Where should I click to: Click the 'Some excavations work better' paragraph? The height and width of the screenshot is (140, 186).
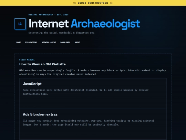pyautogui.click(x=86, y=92)
